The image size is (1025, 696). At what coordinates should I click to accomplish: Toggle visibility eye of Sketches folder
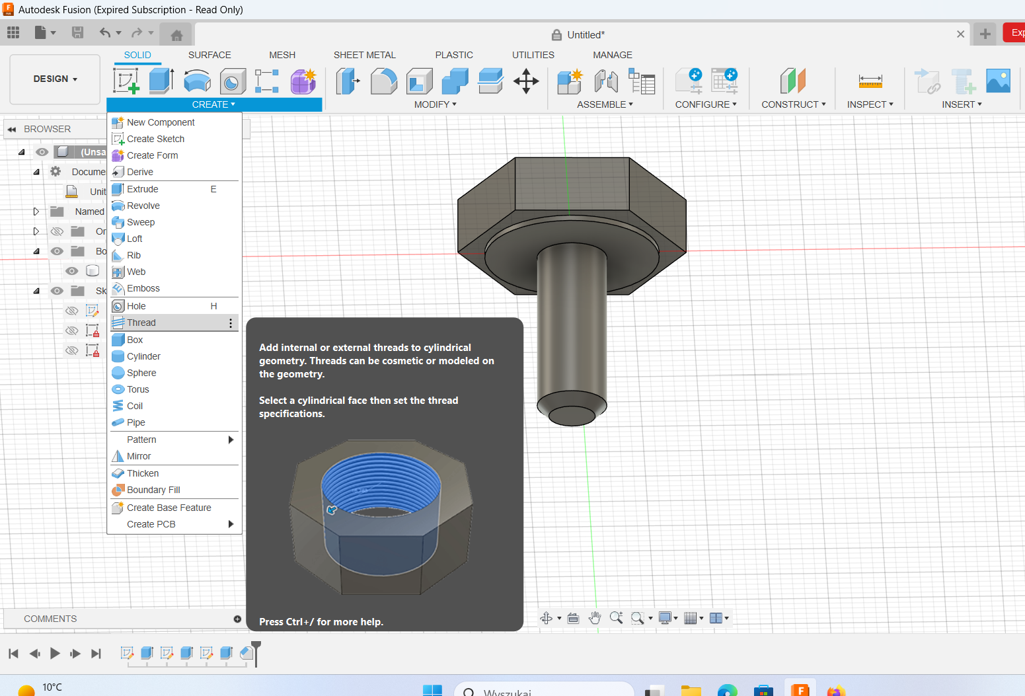[x=57, y=291]
